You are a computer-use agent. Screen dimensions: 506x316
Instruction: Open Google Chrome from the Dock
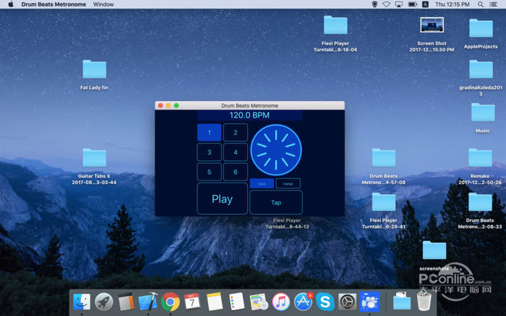pyautogui.click(x=171, y=302)
